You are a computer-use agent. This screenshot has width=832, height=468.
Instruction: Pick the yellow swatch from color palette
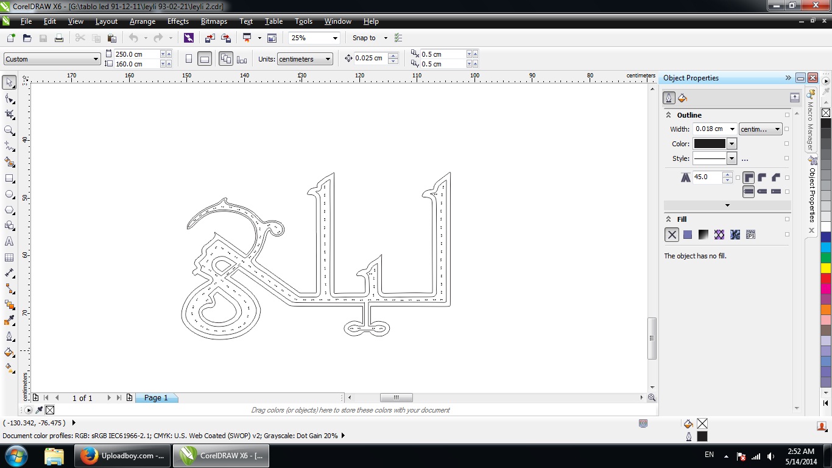[x=826, y=268]
